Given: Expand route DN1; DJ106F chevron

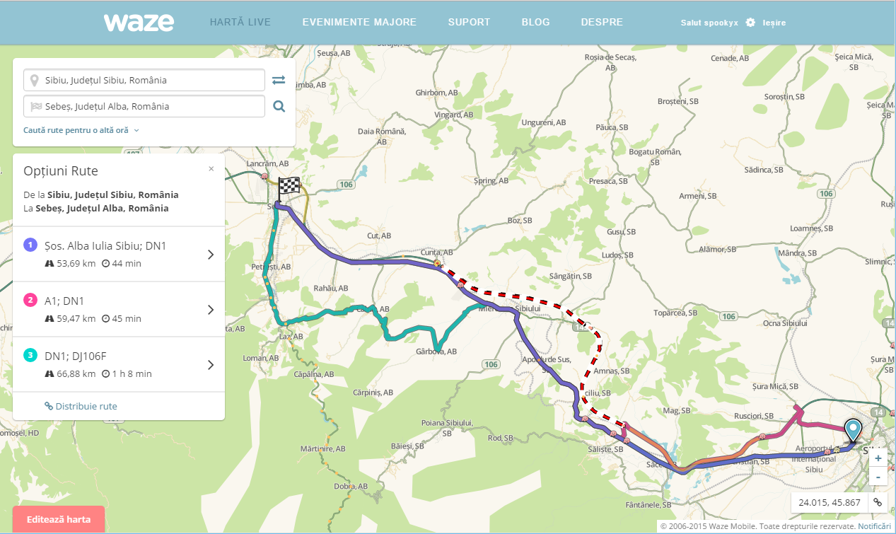Looking at the screenshot, I should click(x=210, y=365).
